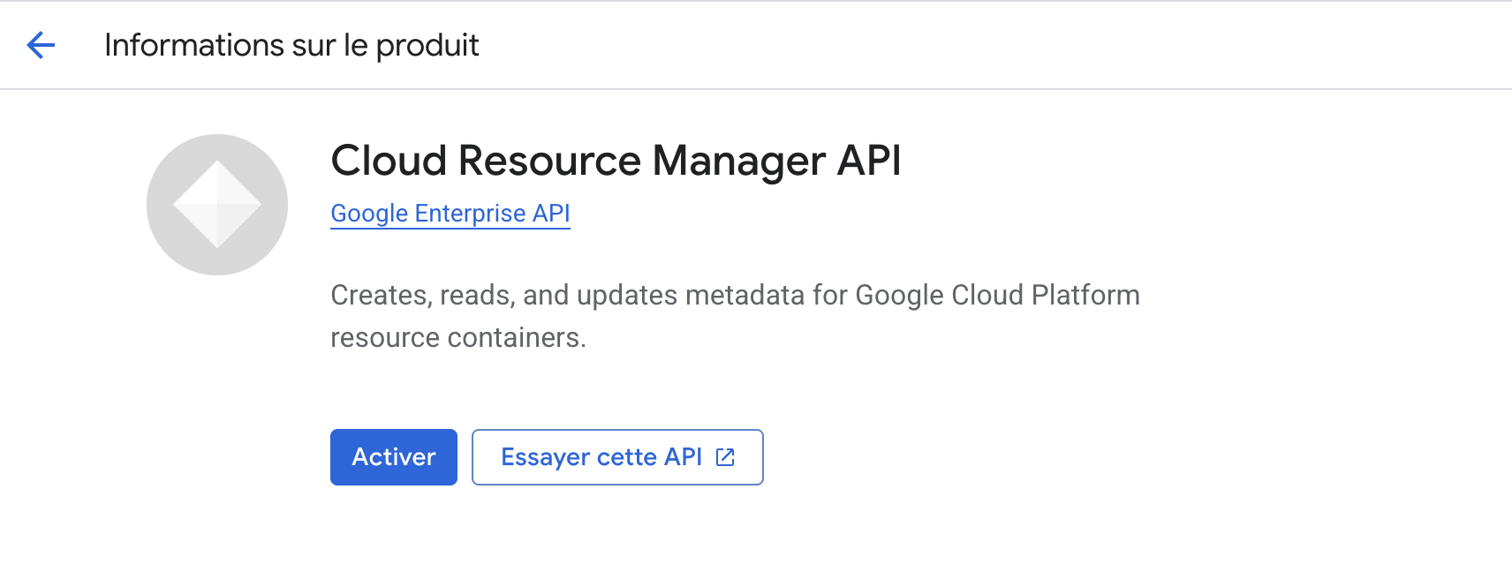
Task: Click the external link icon beside Essayer cette API
Action: coord(725,457)
